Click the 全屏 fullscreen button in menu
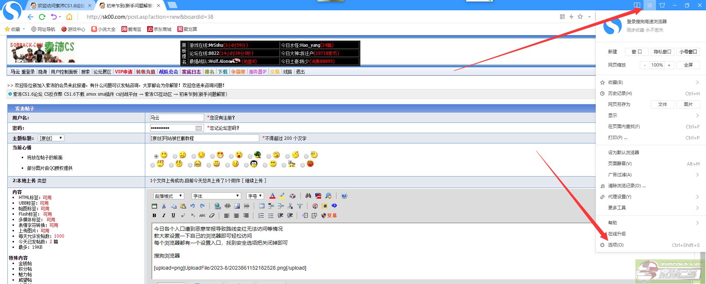 [x=688, y=65]
